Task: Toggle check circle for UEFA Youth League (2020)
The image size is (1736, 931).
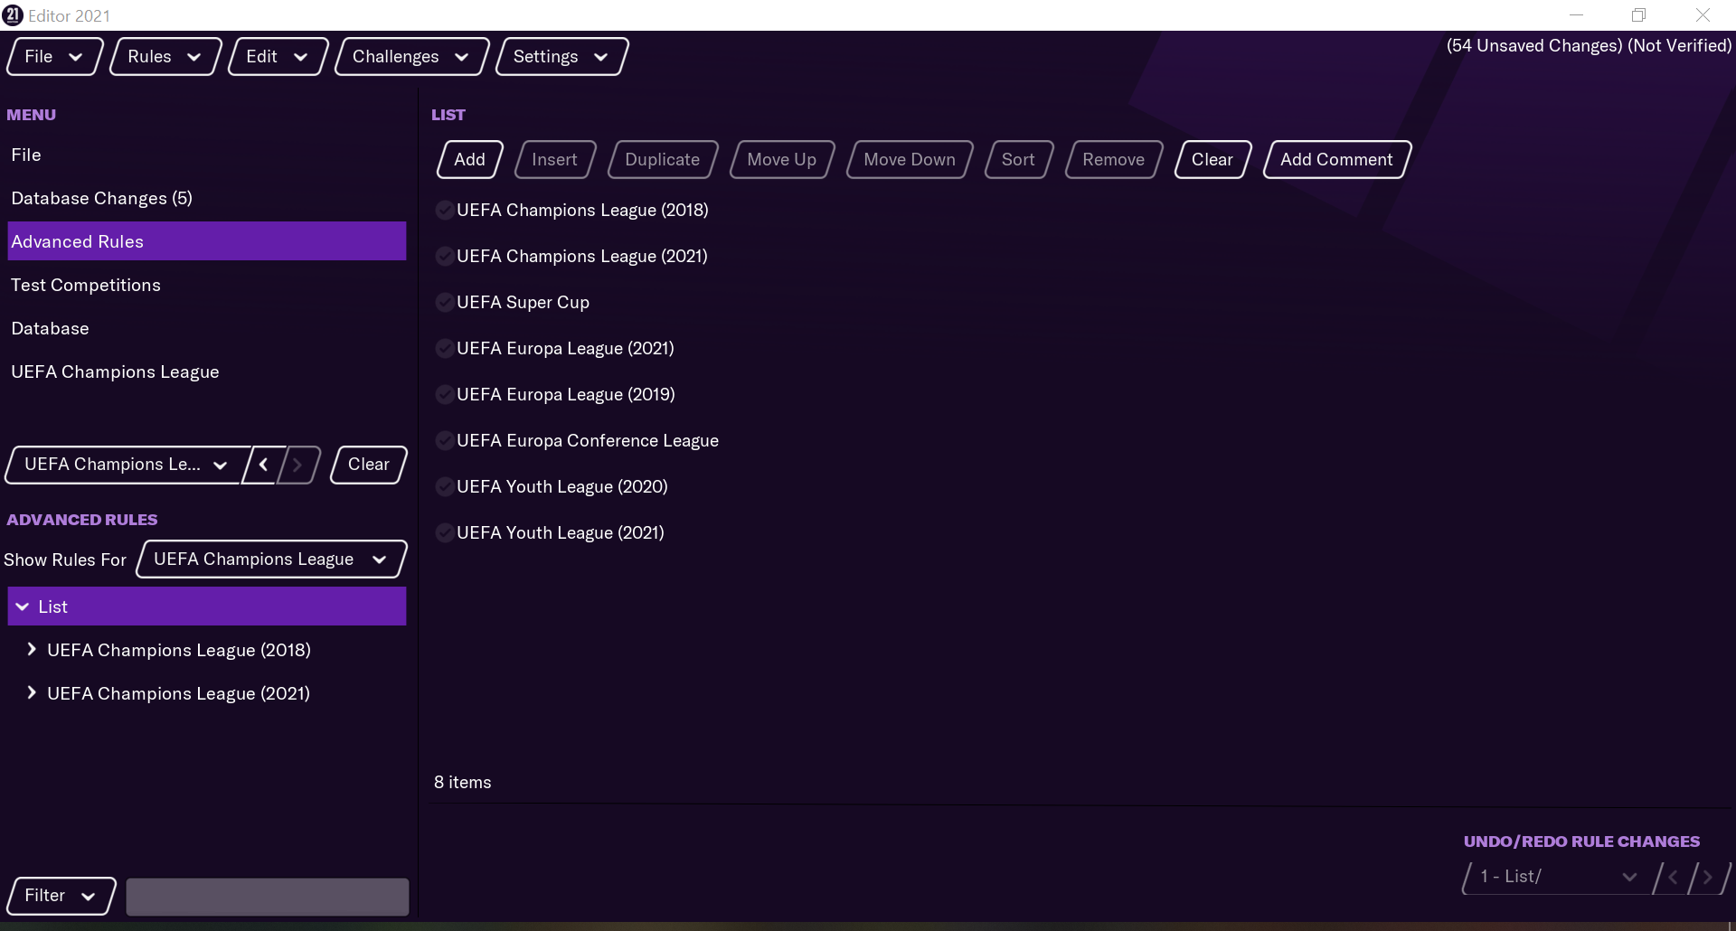Action: pyautogui.click(x=444, y=487)
